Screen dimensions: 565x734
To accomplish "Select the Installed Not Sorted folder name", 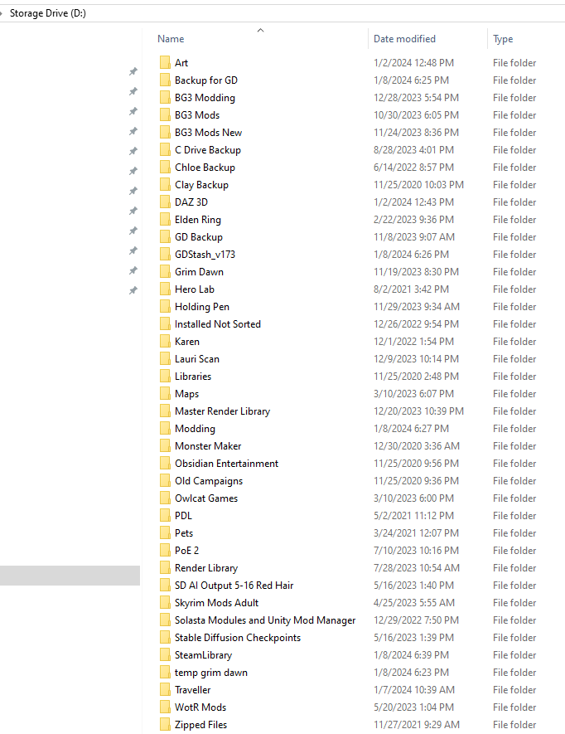I will [x=218, y=324].
